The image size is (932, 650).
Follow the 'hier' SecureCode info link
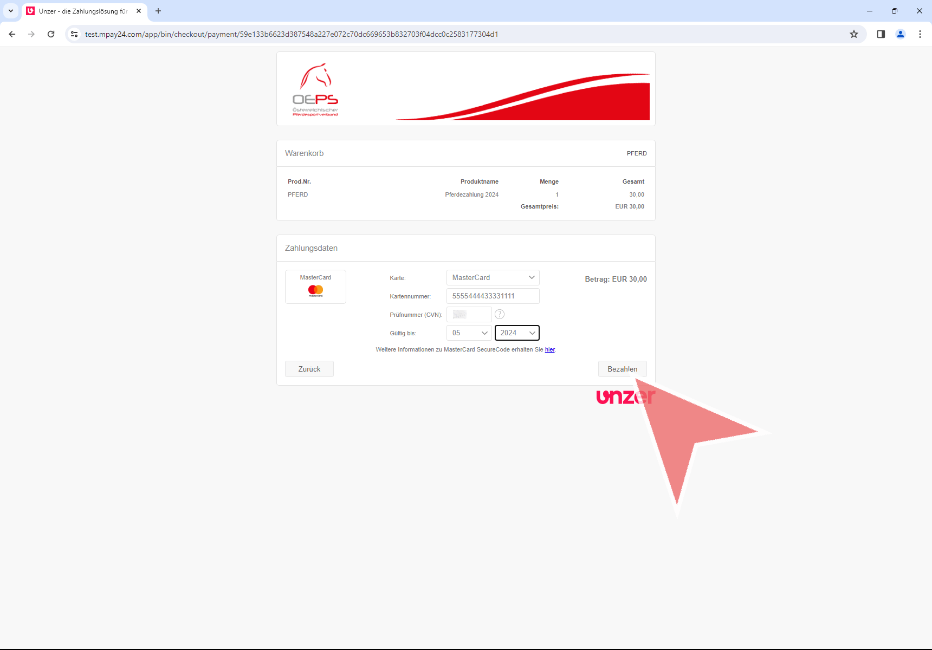click(549, 349)
